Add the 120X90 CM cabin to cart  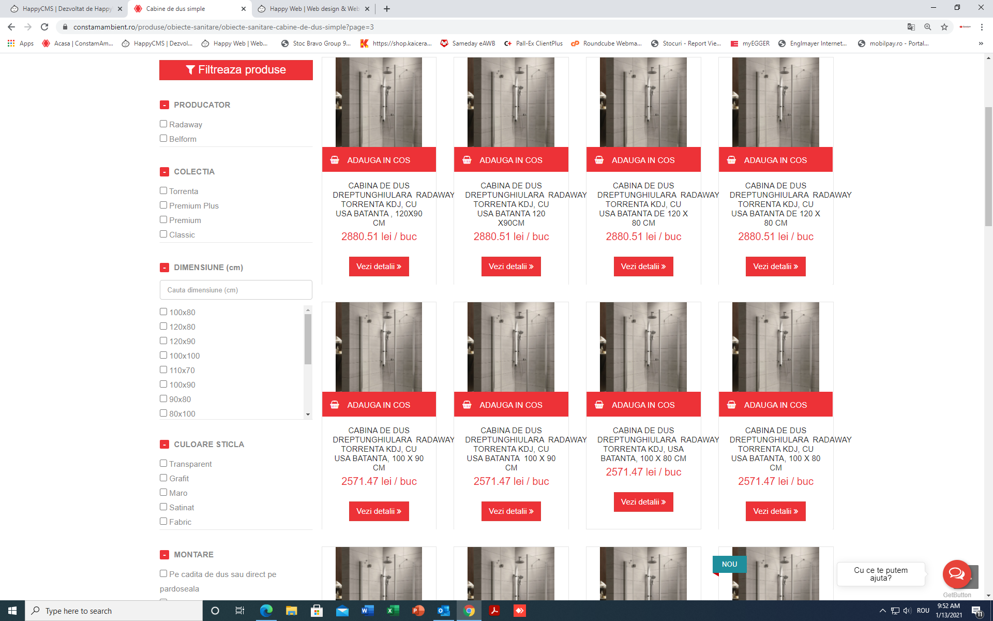tap(379, 160)
